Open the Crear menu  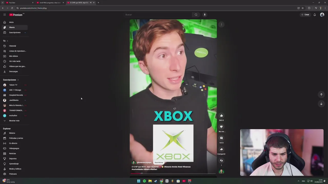pos(305,15)
